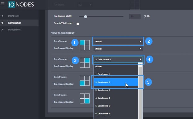Screen dimensions: 193x119
Task: Select the top-left tile layout icon
Action: (85, 45)
